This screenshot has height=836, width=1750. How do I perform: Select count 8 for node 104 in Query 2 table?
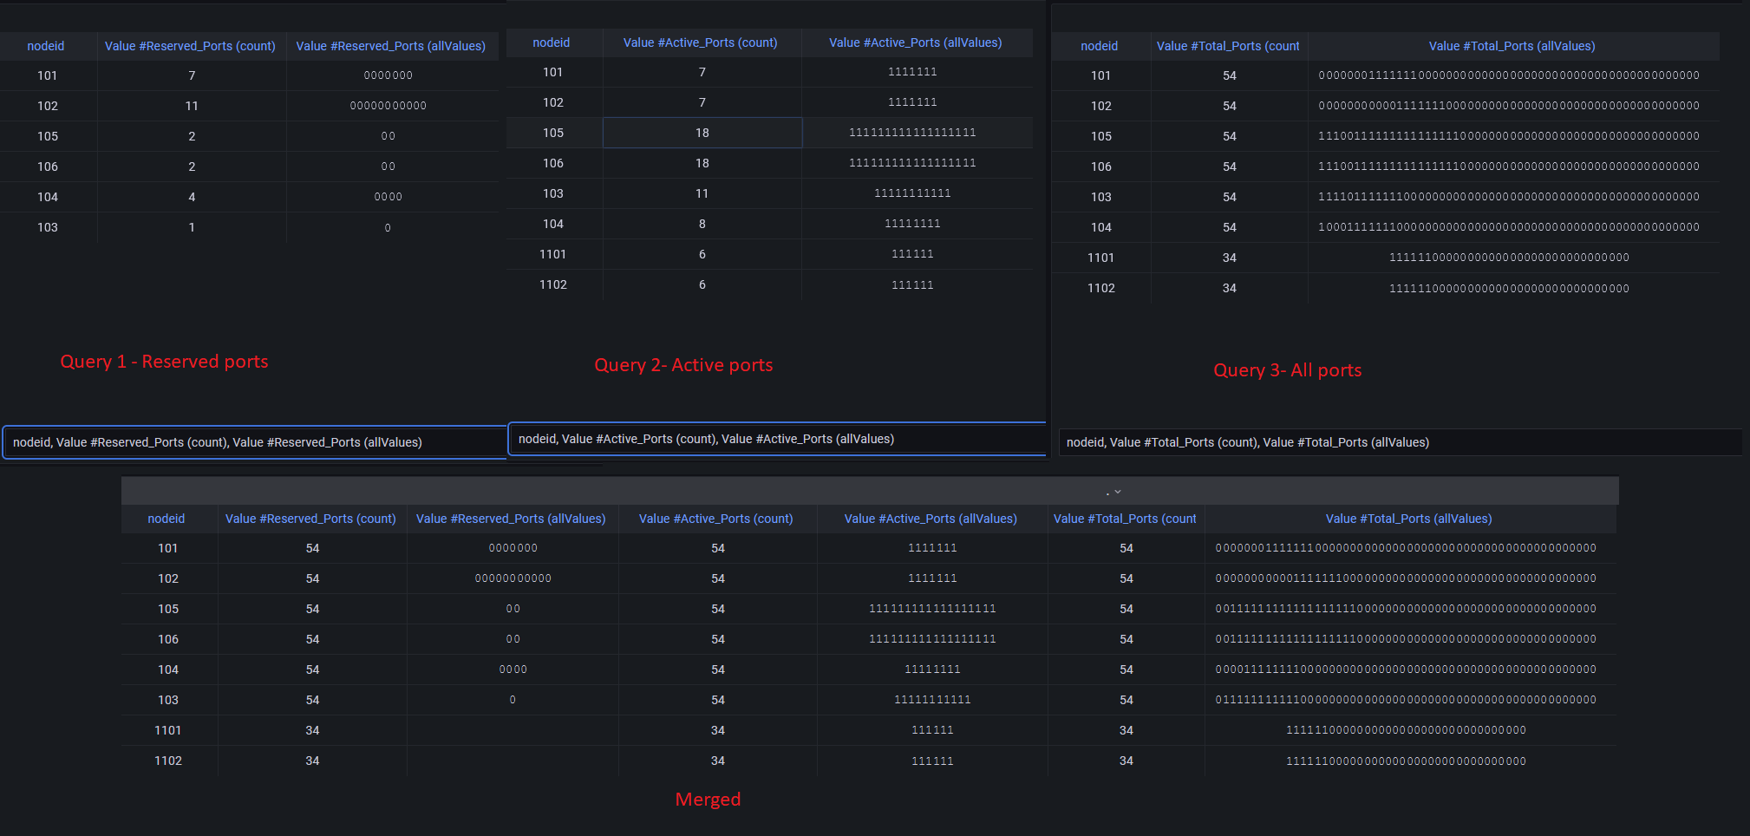pyautogui.click(x=702, y=224)
